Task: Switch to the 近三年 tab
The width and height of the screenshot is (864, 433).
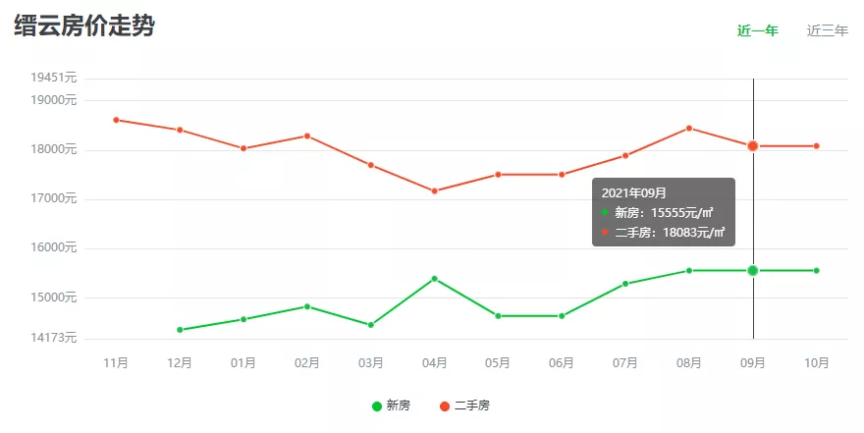Action: 827,30
